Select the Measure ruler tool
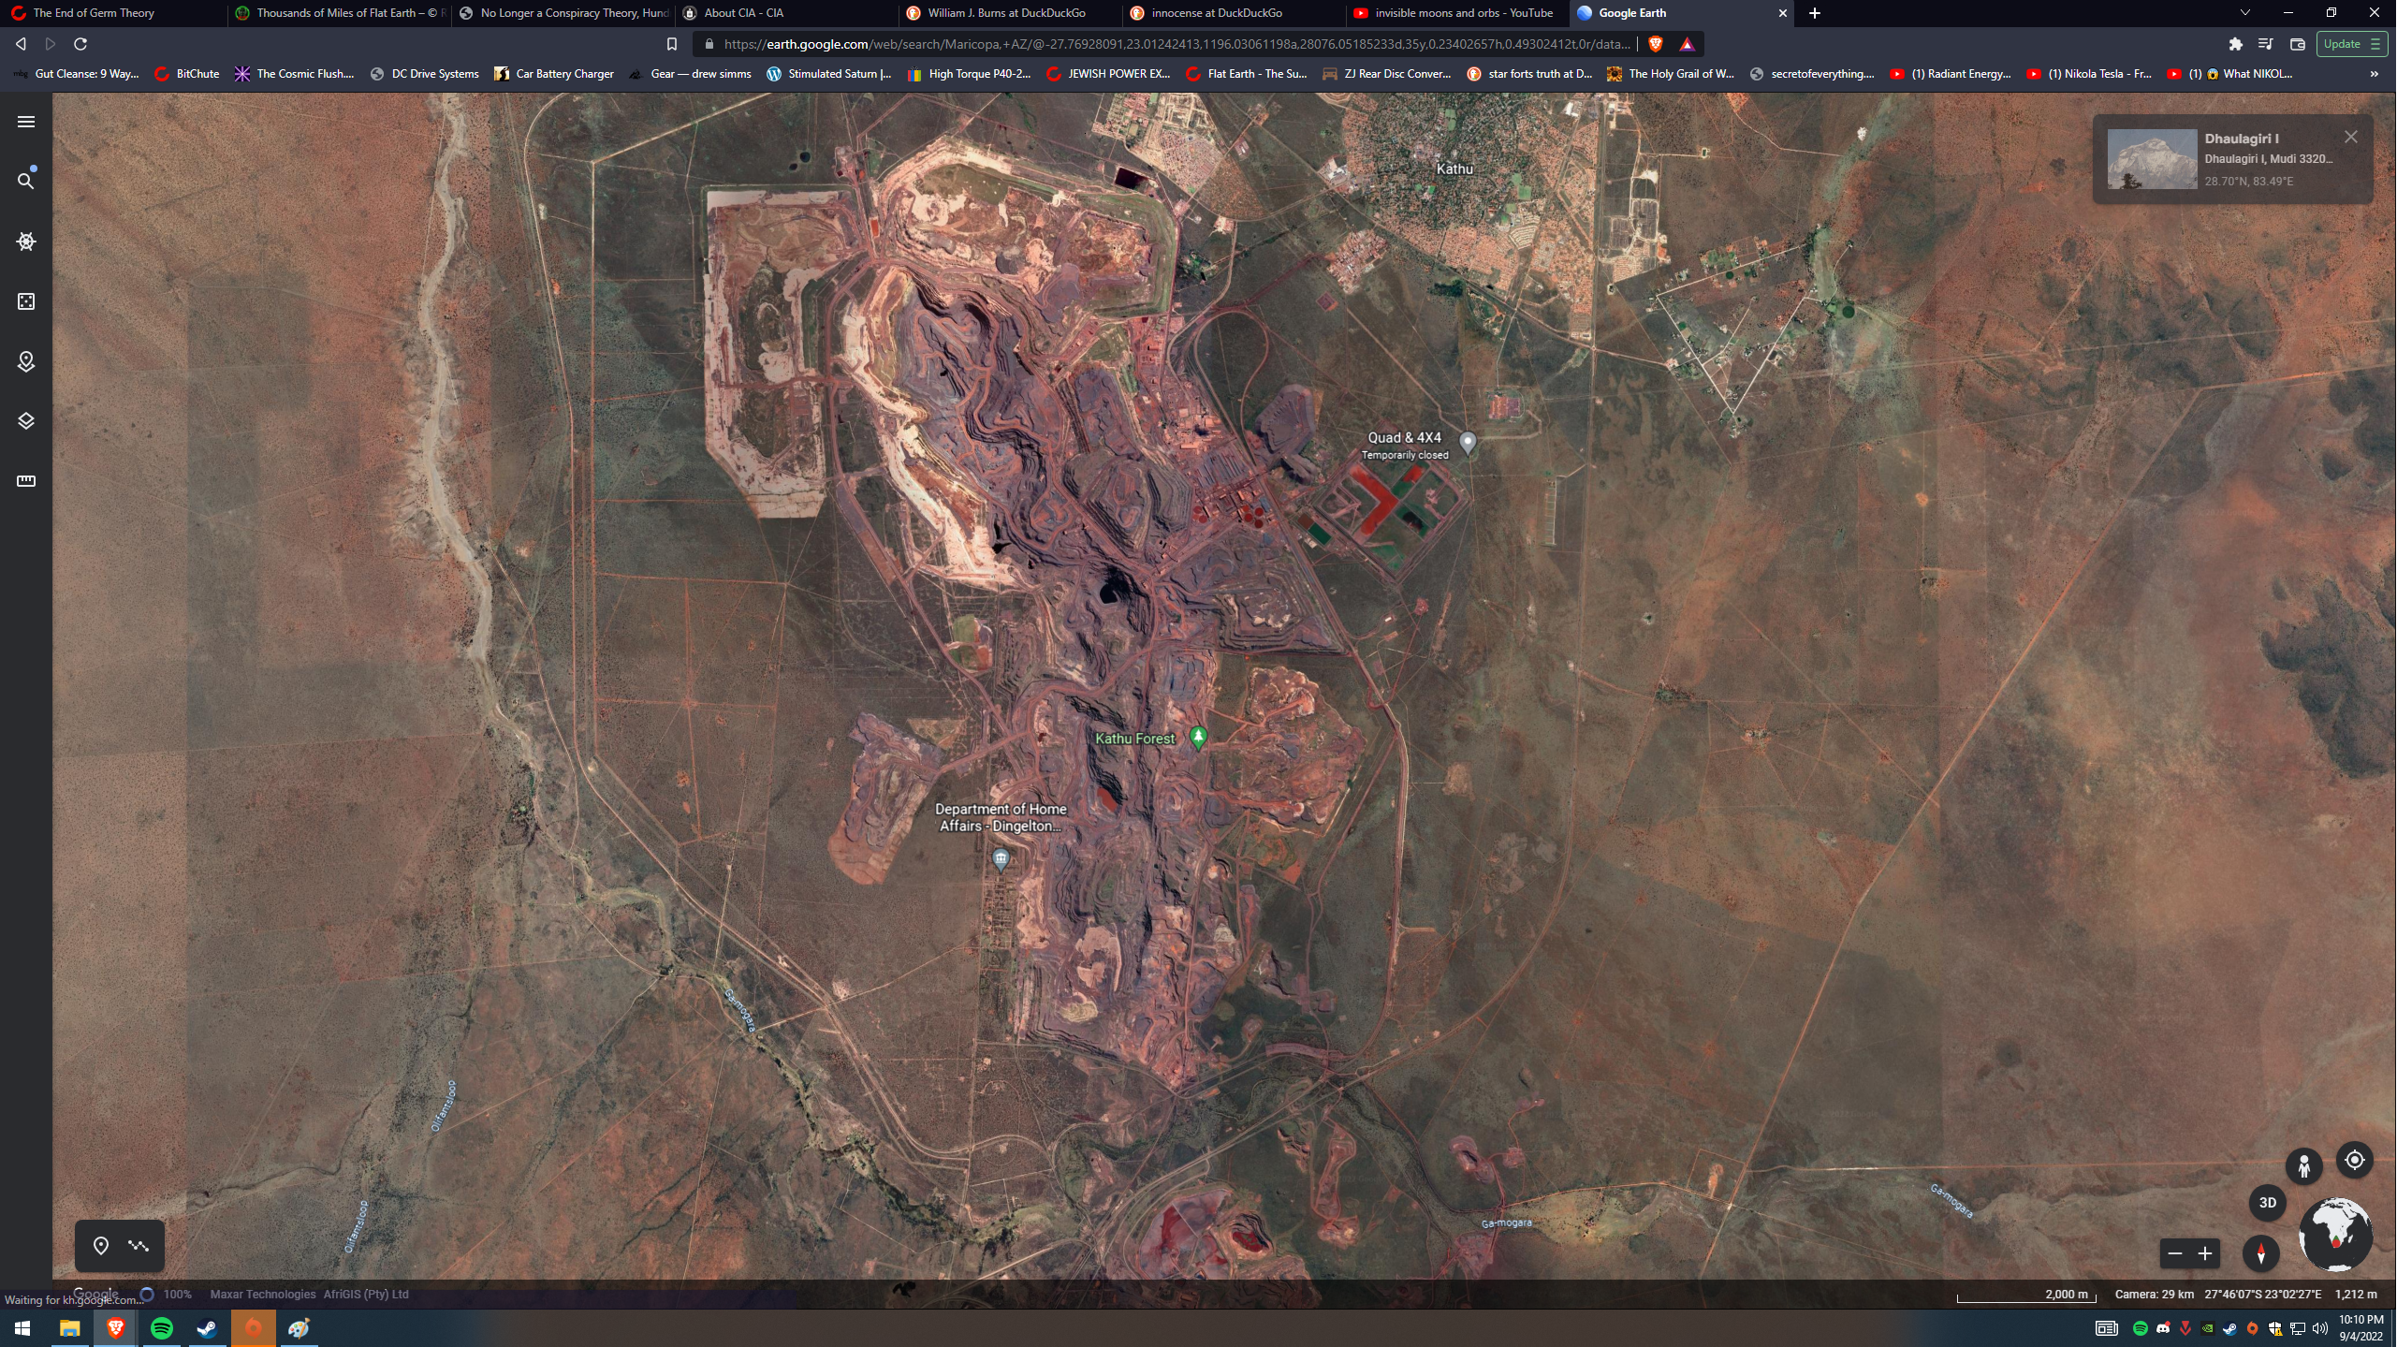This screenshot has width=2397, height=1347. 26,481
